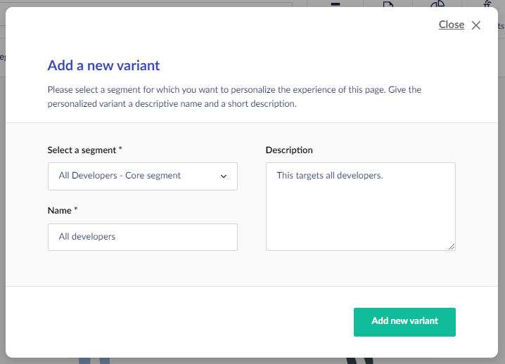This screenshot has height=364, width=505.
Task: Select the "All Developers - Core segment" value
Action: 120,176
